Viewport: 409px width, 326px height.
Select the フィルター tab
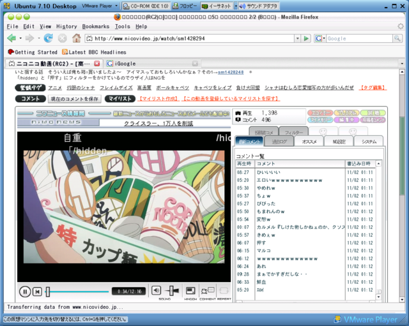294,132
